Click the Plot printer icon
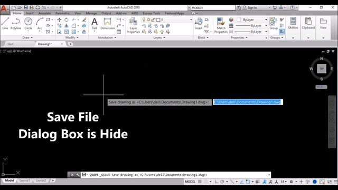Image resolution: width=338 pixels, height=190 pixels. coord(37,7)
